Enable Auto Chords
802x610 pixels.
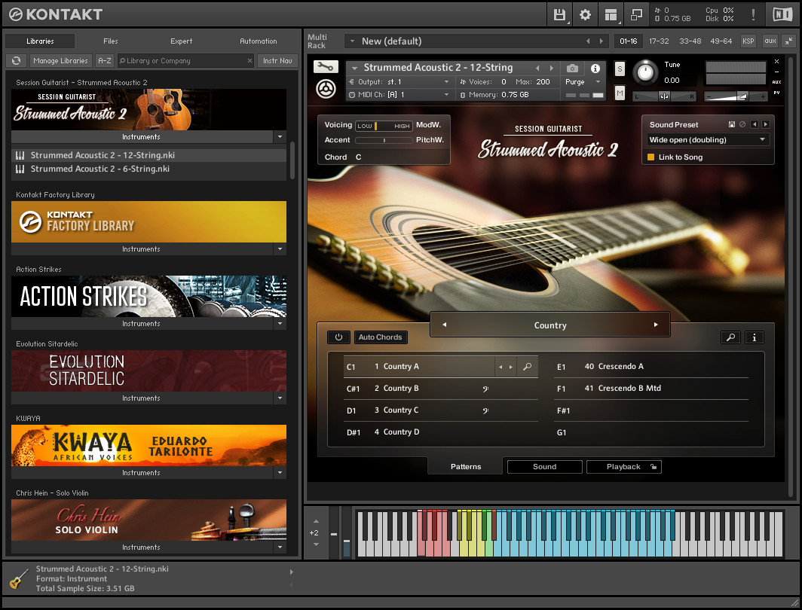tap(380, 337)
